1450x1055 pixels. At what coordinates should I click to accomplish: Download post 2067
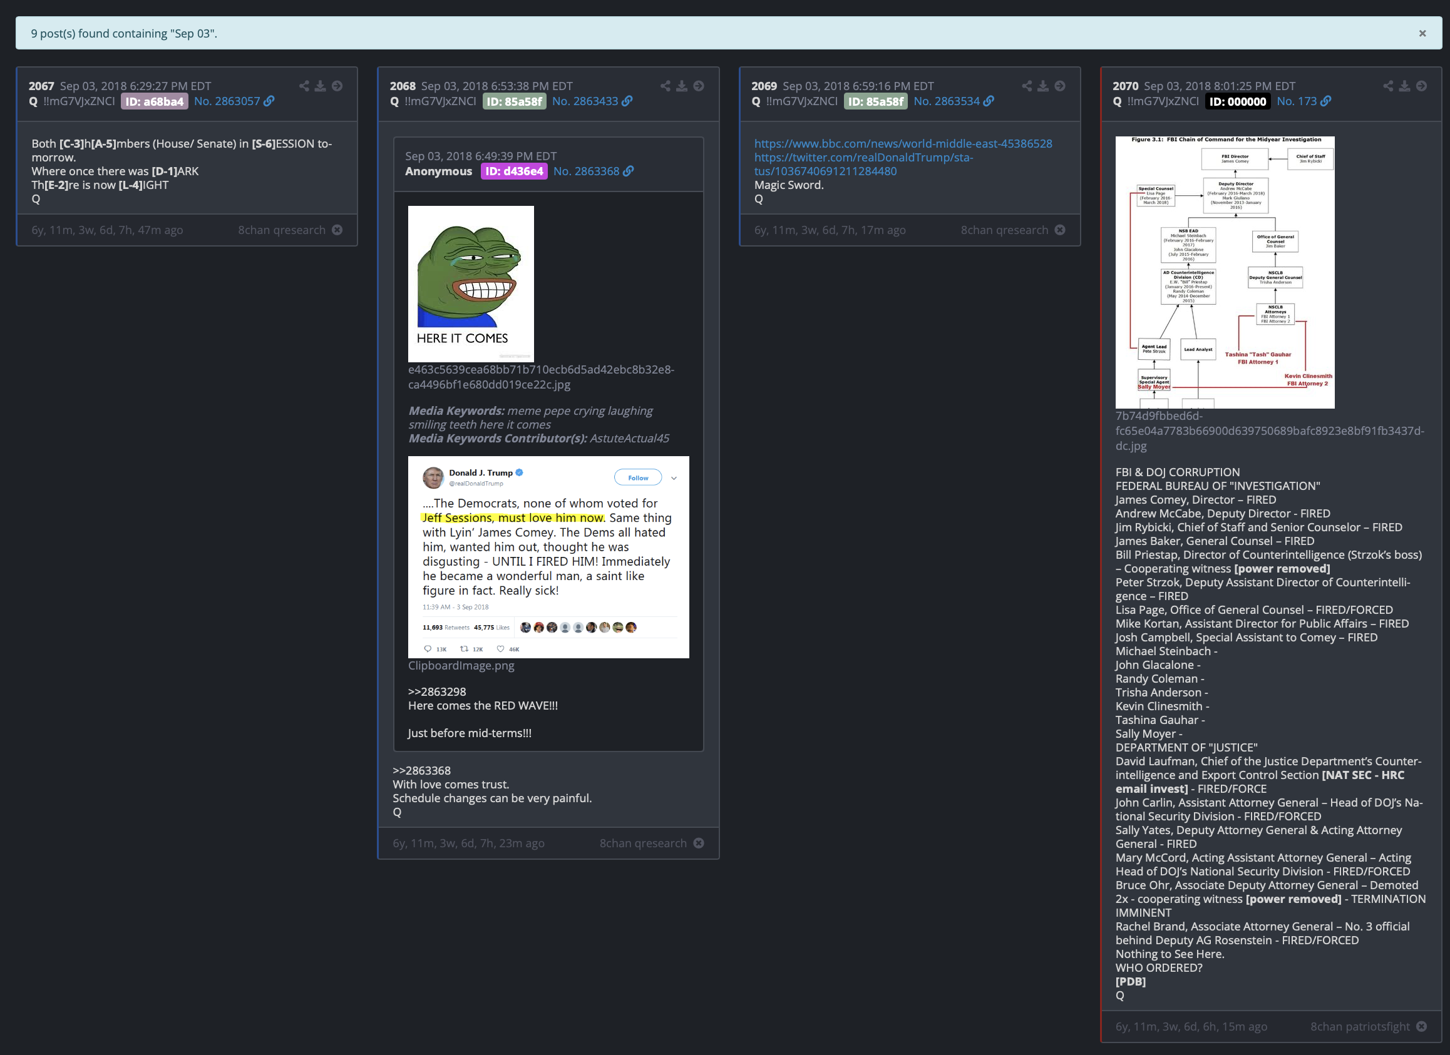point(321,86)
